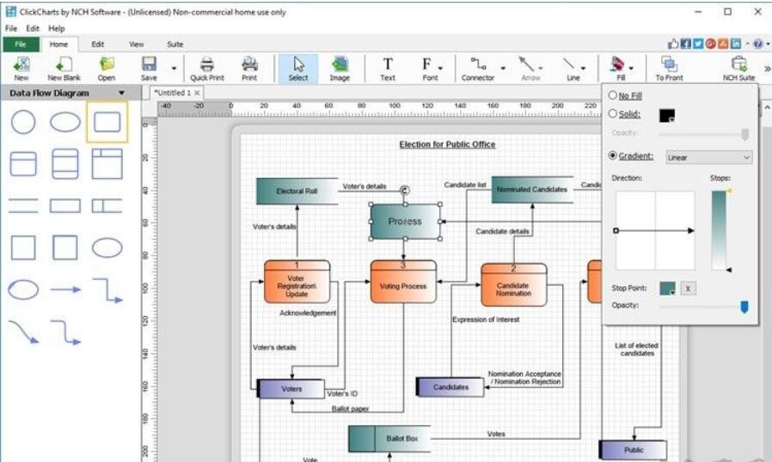Click the gradient Direction box
Viewport: 772px width, 462px height.
[x=655, y=230]
